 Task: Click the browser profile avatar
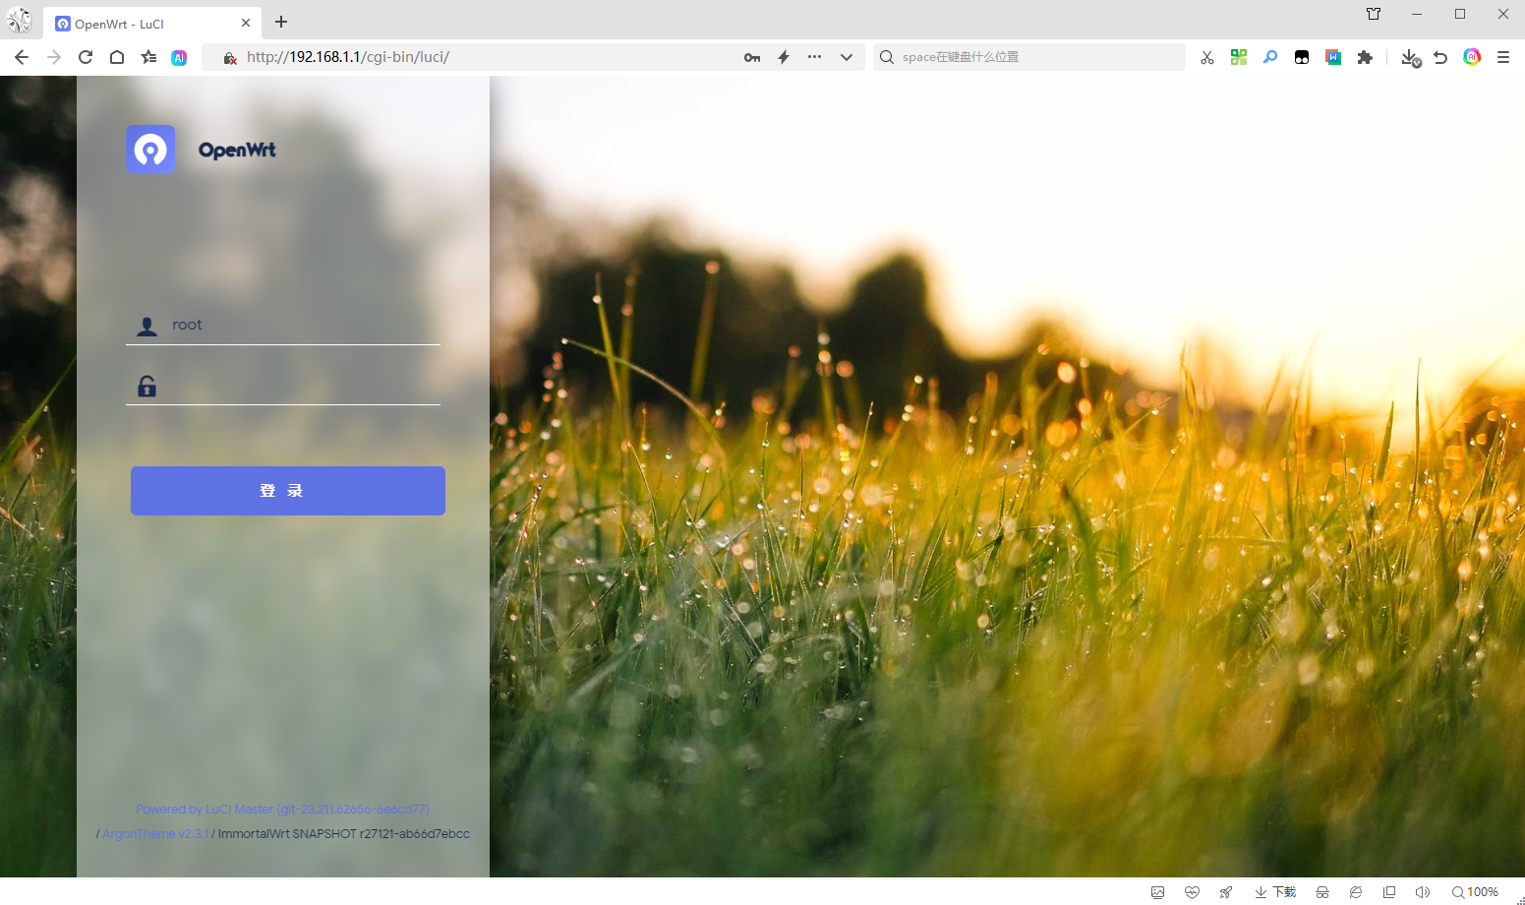pyautogui.click(x=20, y=21)
